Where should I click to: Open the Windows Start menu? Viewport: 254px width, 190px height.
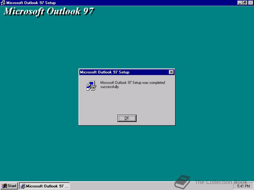[x=9, y=186]
